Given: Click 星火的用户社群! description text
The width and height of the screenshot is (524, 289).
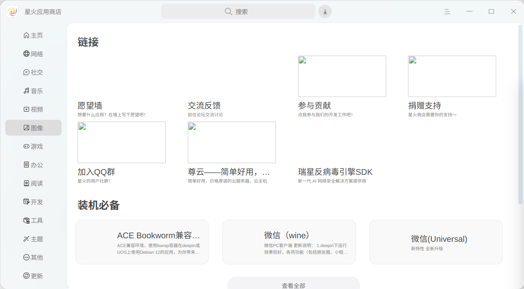Looking at the screenshot, I should click(x=94, y=181).
